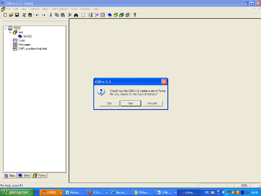This screenshot has height=196, width=261.
Task: Open the Align menu
Action: [45, 9]
